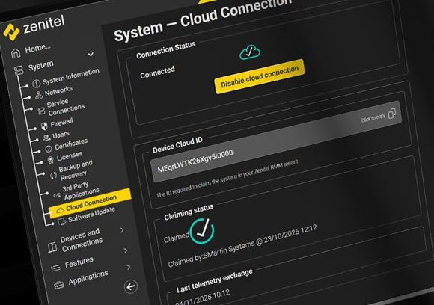Open the Software Update page
Screen dimensions: 434x305
tap(91, 215)
